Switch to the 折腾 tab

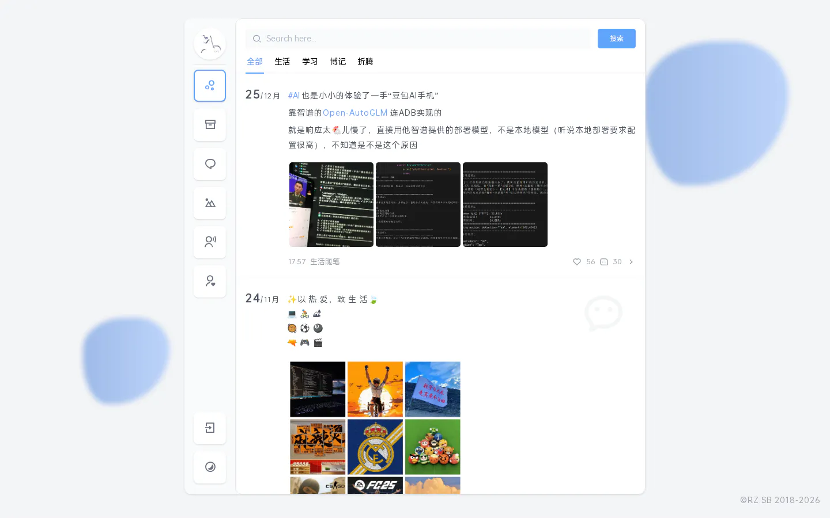point(365,62)
